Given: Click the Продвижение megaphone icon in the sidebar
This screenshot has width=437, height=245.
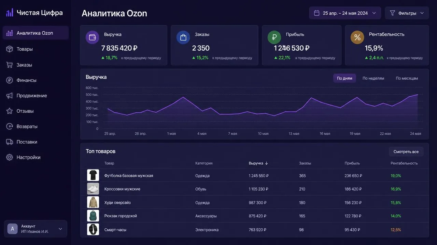Looking at the screenshot, I should (10, 96).
